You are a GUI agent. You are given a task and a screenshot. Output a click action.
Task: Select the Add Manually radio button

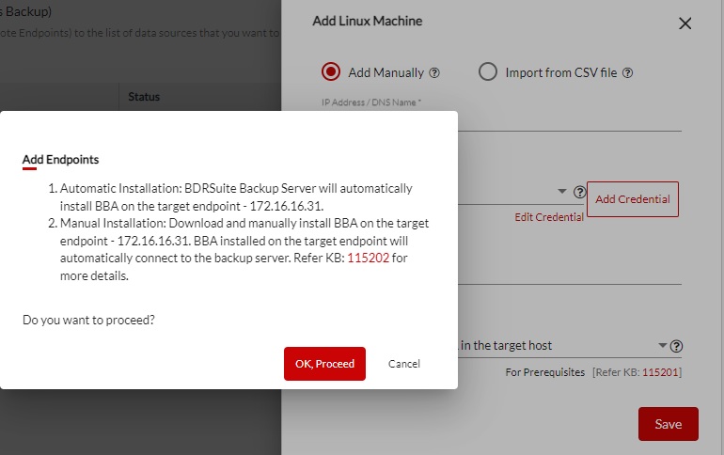coord(331,72)
